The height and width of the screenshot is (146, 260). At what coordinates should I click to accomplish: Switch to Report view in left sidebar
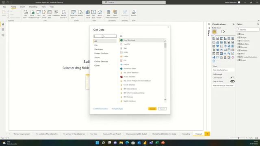[3, 24]
